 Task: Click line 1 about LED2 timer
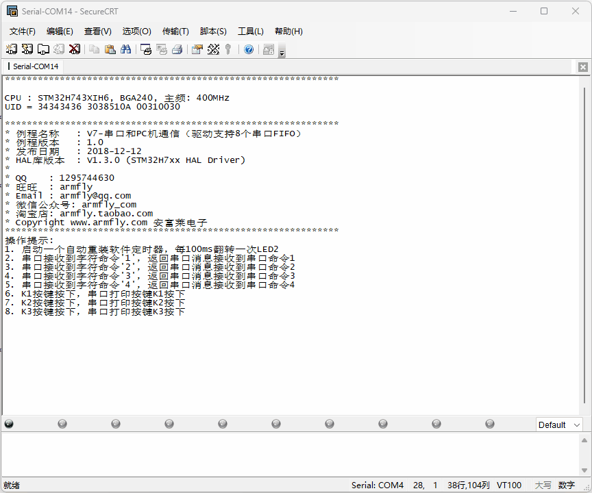tap(142, 249)
